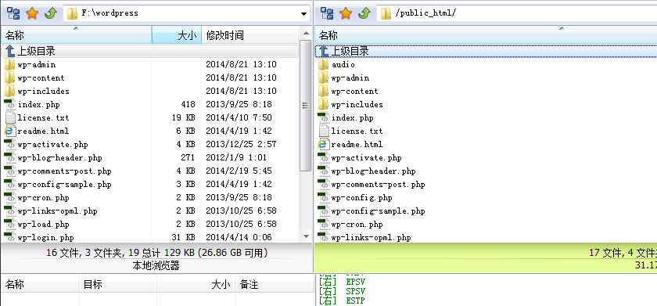Viewport: 657px width, 306px height.
Task: Click queue 目标 column header
Action: (118, 285)
